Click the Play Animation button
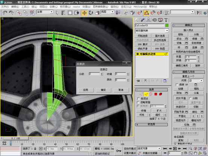 tap(175, 148)
